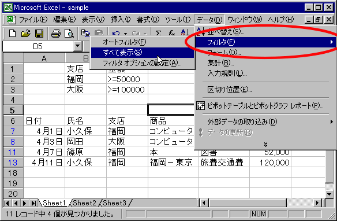Choose 集計(B) in Data menu
This screenshot has height=221, width=337.
(265, 63)
